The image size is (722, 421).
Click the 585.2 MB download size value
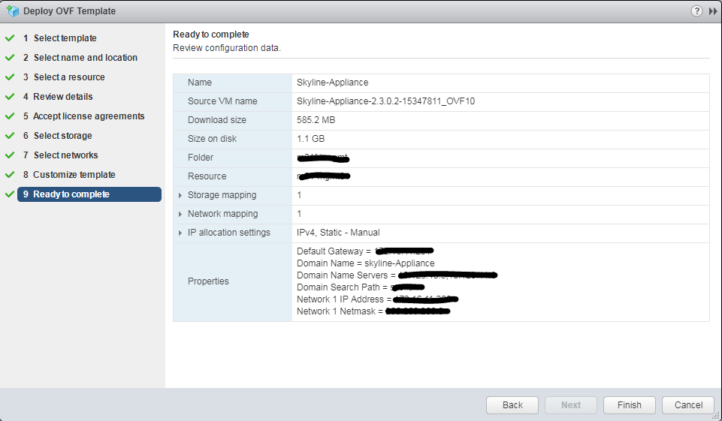316,120
